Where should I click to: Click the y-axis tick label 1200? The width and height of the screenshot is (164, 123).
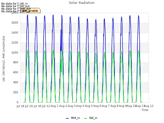(x=15, y=43)
